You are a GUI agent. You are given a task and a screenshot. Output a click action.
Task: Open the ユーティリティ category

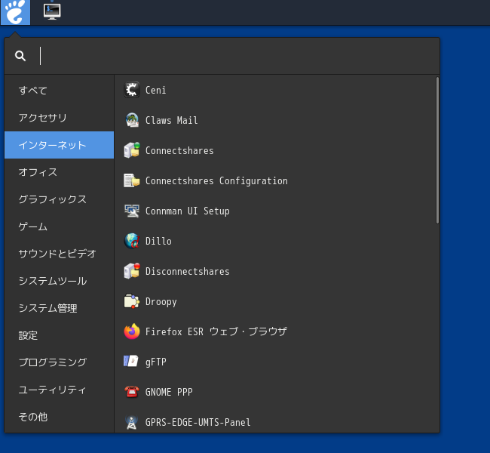point(59,390)
